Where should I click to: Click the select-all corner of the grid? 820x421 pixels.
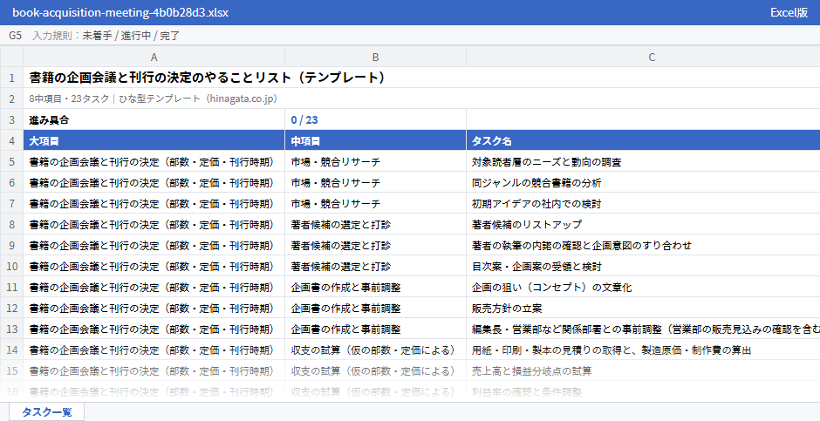click(x=11, y=57)
